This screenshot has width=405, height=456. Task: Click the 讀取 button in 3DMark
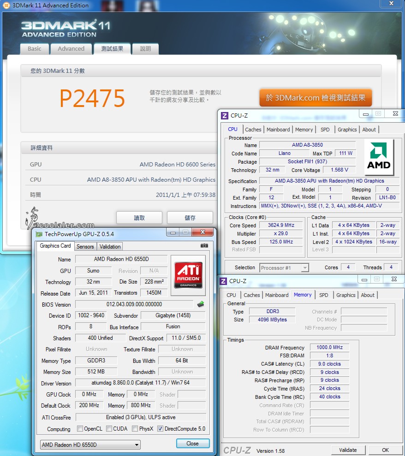coord(139,218)
